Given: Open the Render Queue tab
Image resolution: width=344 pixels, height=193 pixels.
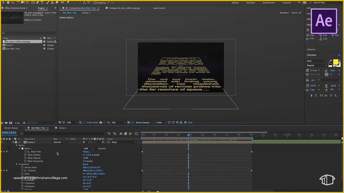Looking at the screenshot, I should click(x=11, y=128).
